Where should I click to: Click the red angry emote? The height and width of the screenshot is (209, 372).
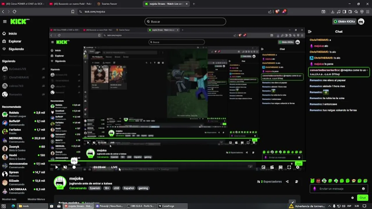point(318,181)
